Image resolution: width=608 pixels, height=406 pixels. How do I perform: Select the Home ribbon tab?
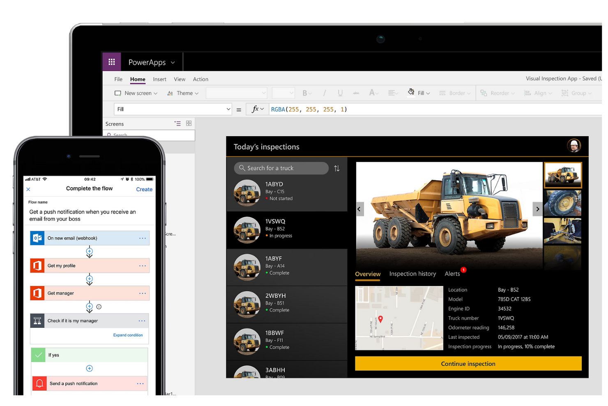click(x=138, y=79)
